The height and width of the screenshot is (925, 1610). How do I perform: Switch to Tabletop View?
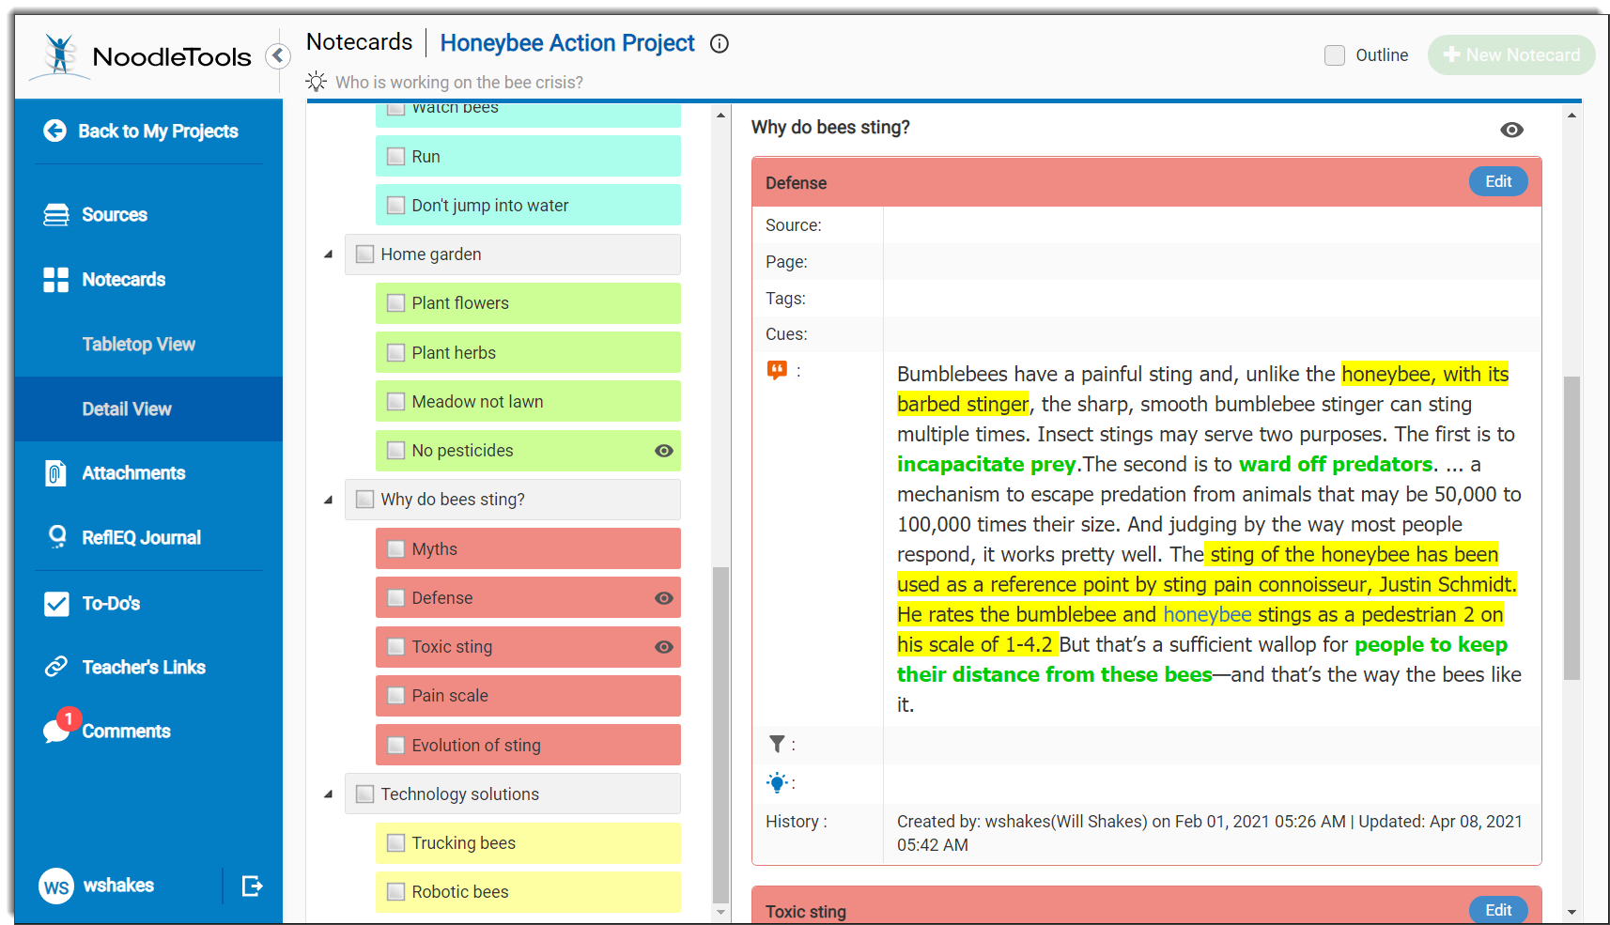click(138, 344)
